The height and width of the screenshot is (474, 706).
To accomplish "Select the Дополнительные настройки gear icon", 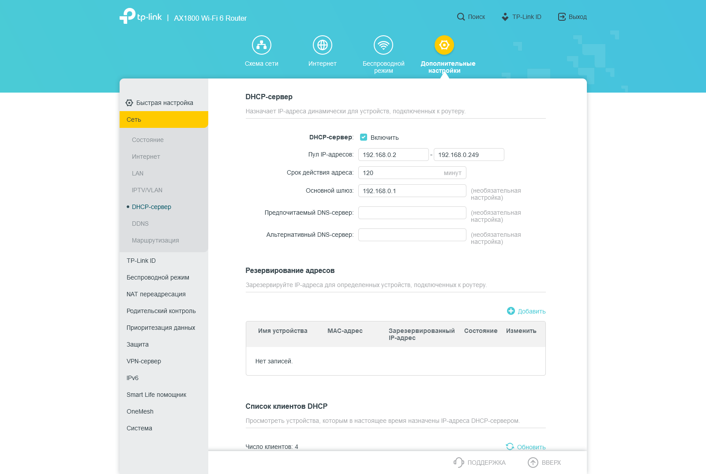I will click(x=444, y=45).
